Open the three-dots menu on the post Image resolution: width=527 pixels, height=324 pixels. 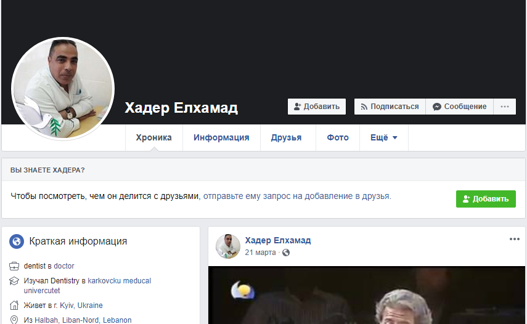(x=514, y=240)
